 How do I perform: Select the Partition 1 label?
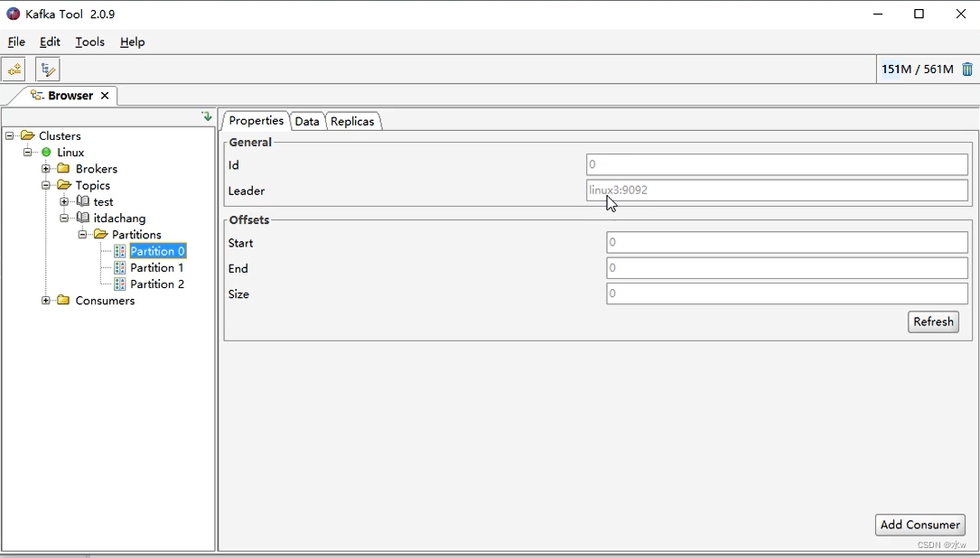(x=157, y=267)
